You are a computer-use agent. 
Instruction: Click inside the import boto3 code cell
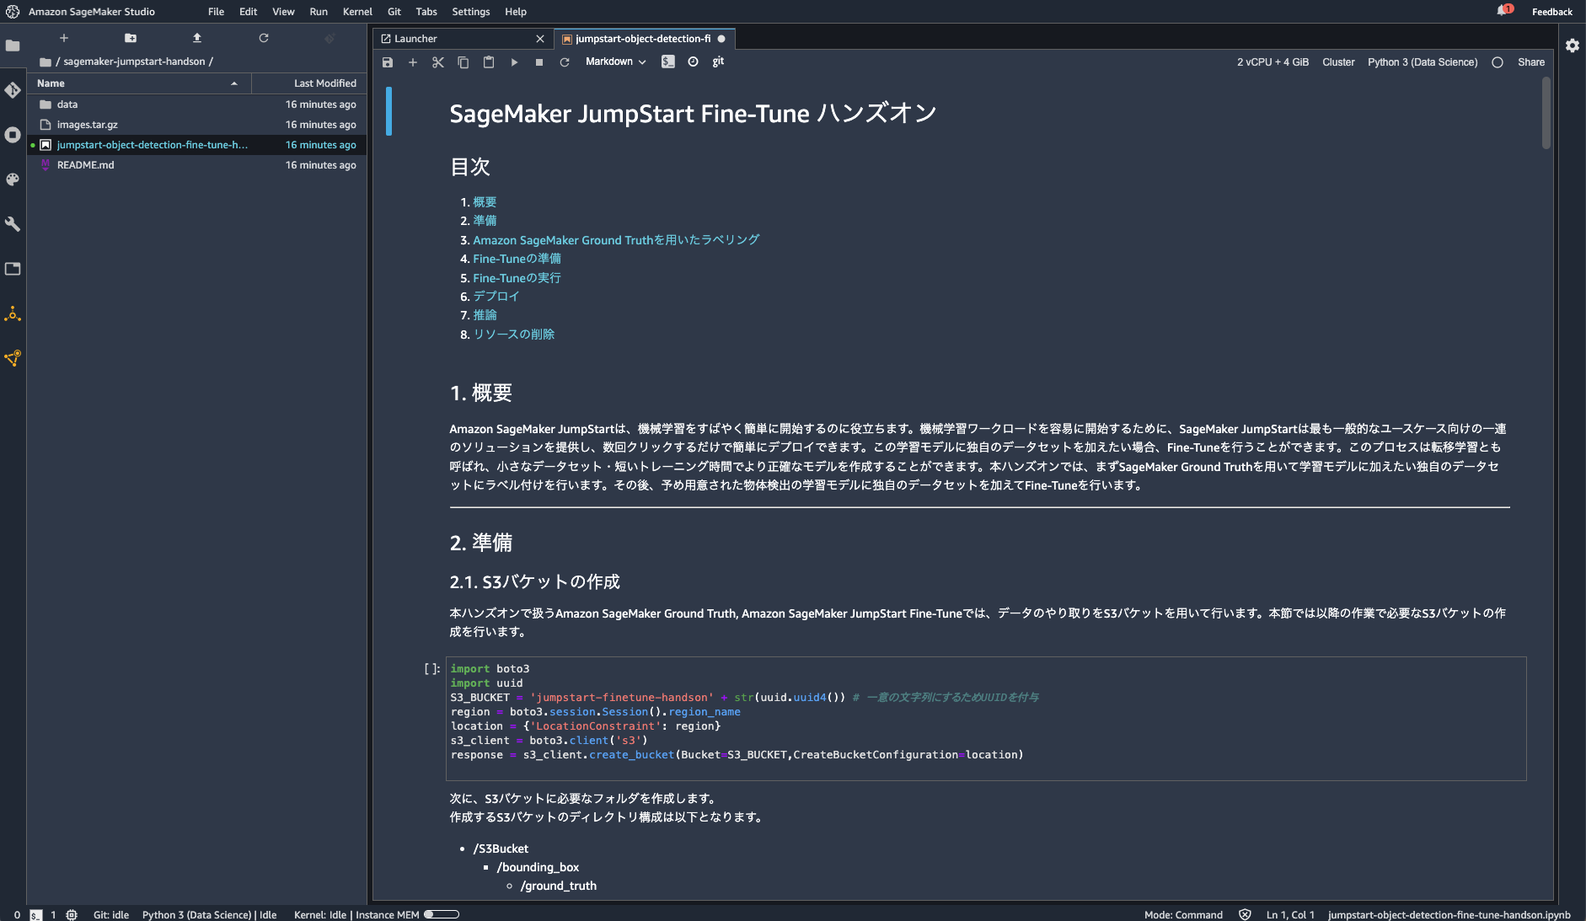[x=986, y=719]
